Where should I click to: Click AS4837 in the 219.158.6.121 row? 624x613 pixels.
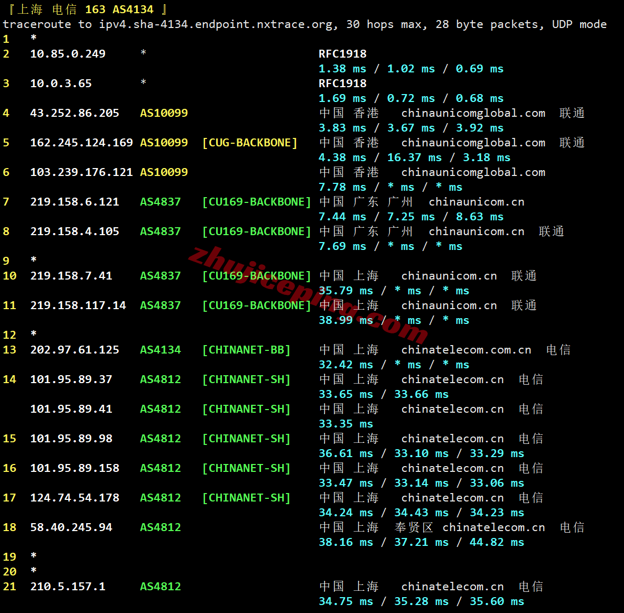point(161,202)
